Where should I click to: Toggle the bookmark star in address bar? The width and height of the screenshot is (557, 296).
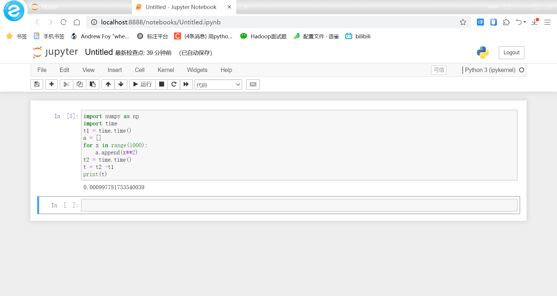463,22
